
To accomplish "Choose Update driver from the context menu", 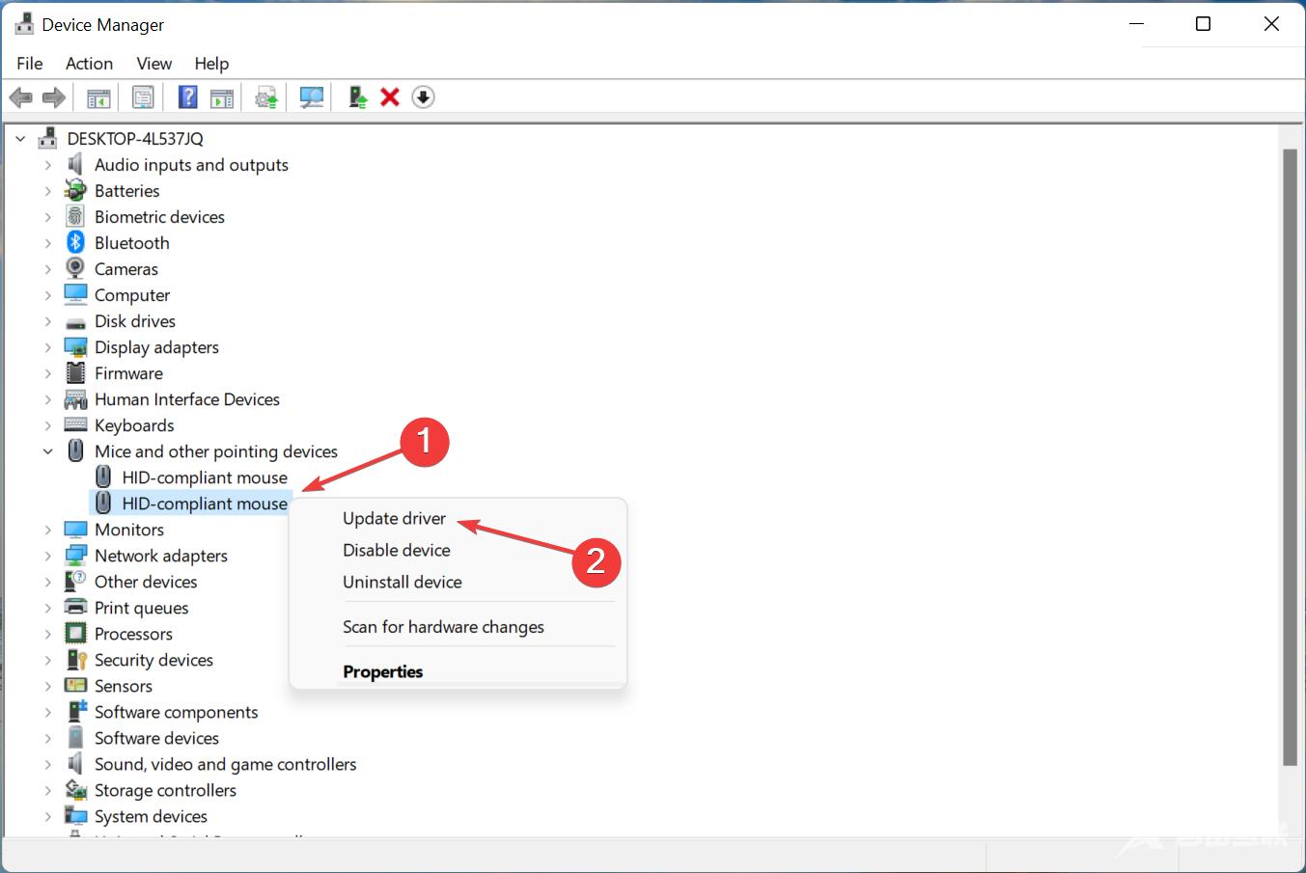I will click(x=394, y=518).
